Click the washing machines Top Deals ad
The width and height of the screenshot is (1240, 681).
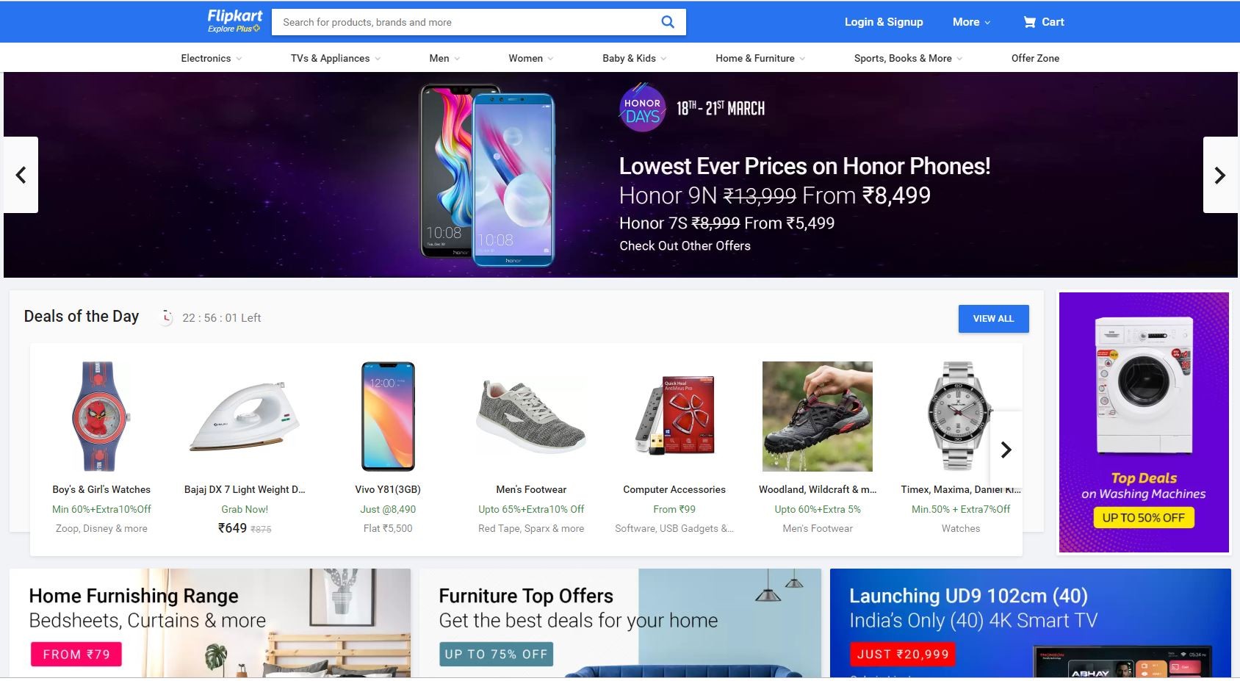(x=1144, y=422)
